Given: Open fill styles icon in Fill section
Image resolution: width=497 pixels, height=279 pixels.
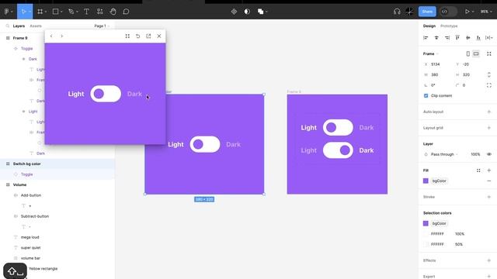Looking at the screenshot, I should coord(478,170).
